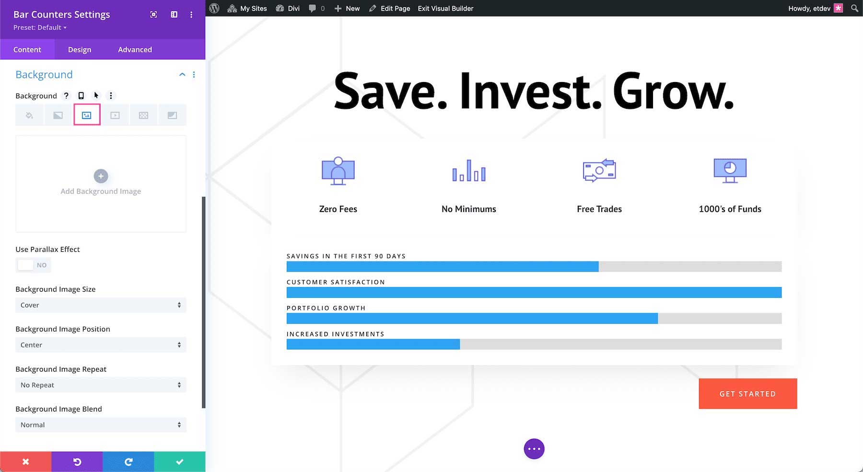Click Exit Visual Builder
Image resolution: width=863 pixels, height=472 pixels.
coord(445,8)
